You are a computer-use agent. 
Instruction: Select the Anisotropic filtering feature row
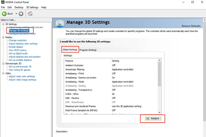(x=111, y=69)
